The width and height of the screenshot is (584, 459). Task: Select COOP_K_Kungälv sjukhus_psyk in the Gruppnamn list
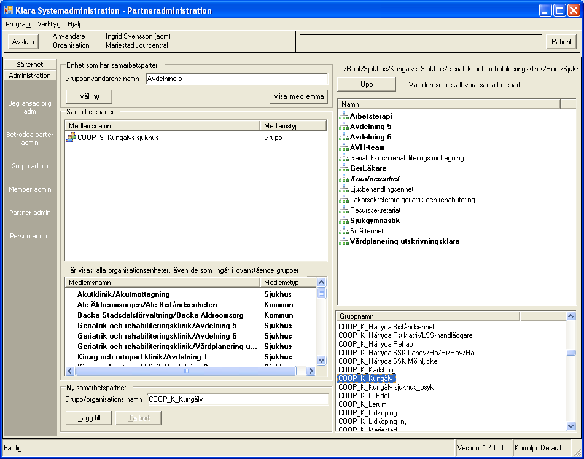[x=386, y=388]
